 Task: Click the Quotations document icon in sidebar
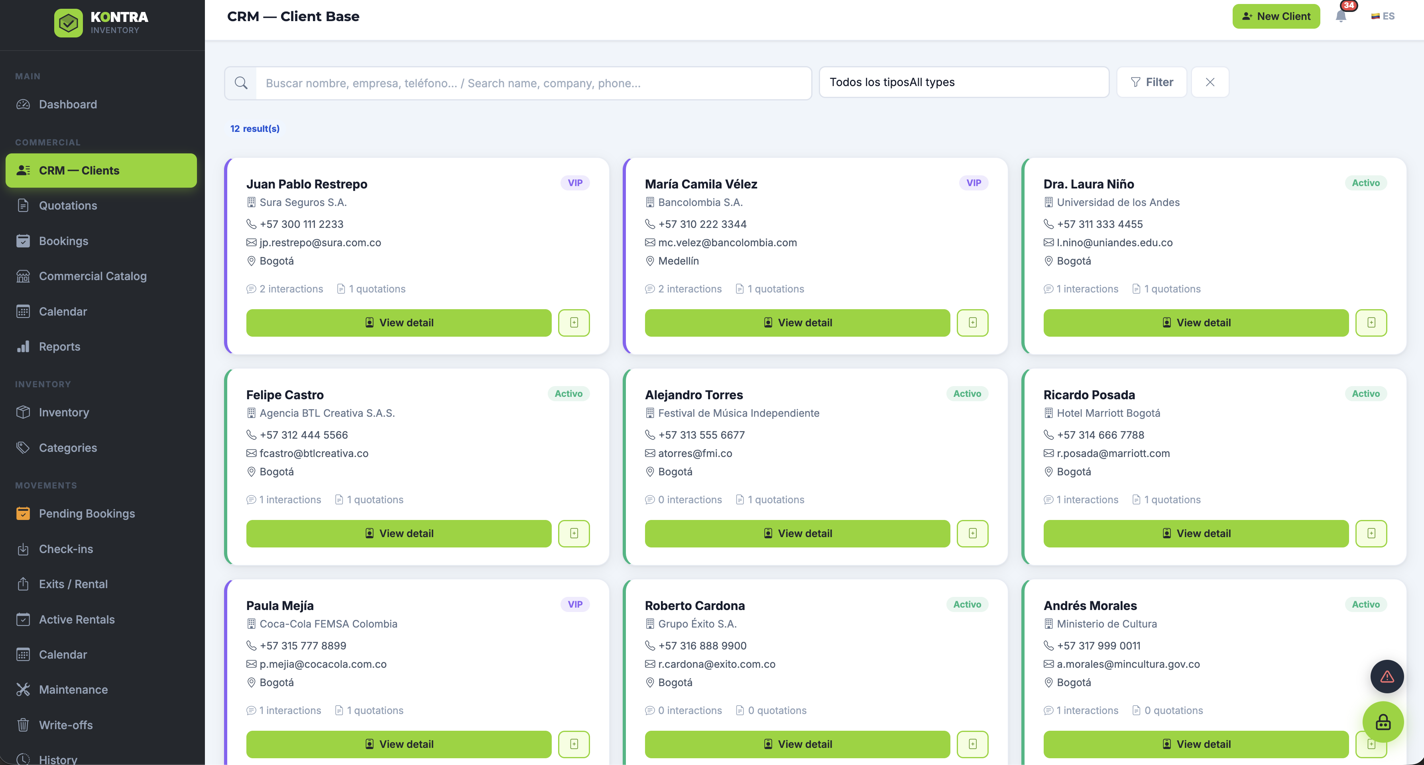[x=23, y=206]
